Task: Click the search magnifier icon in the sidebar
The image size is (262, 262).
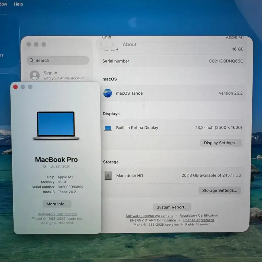Action: (x=31, y=61)
